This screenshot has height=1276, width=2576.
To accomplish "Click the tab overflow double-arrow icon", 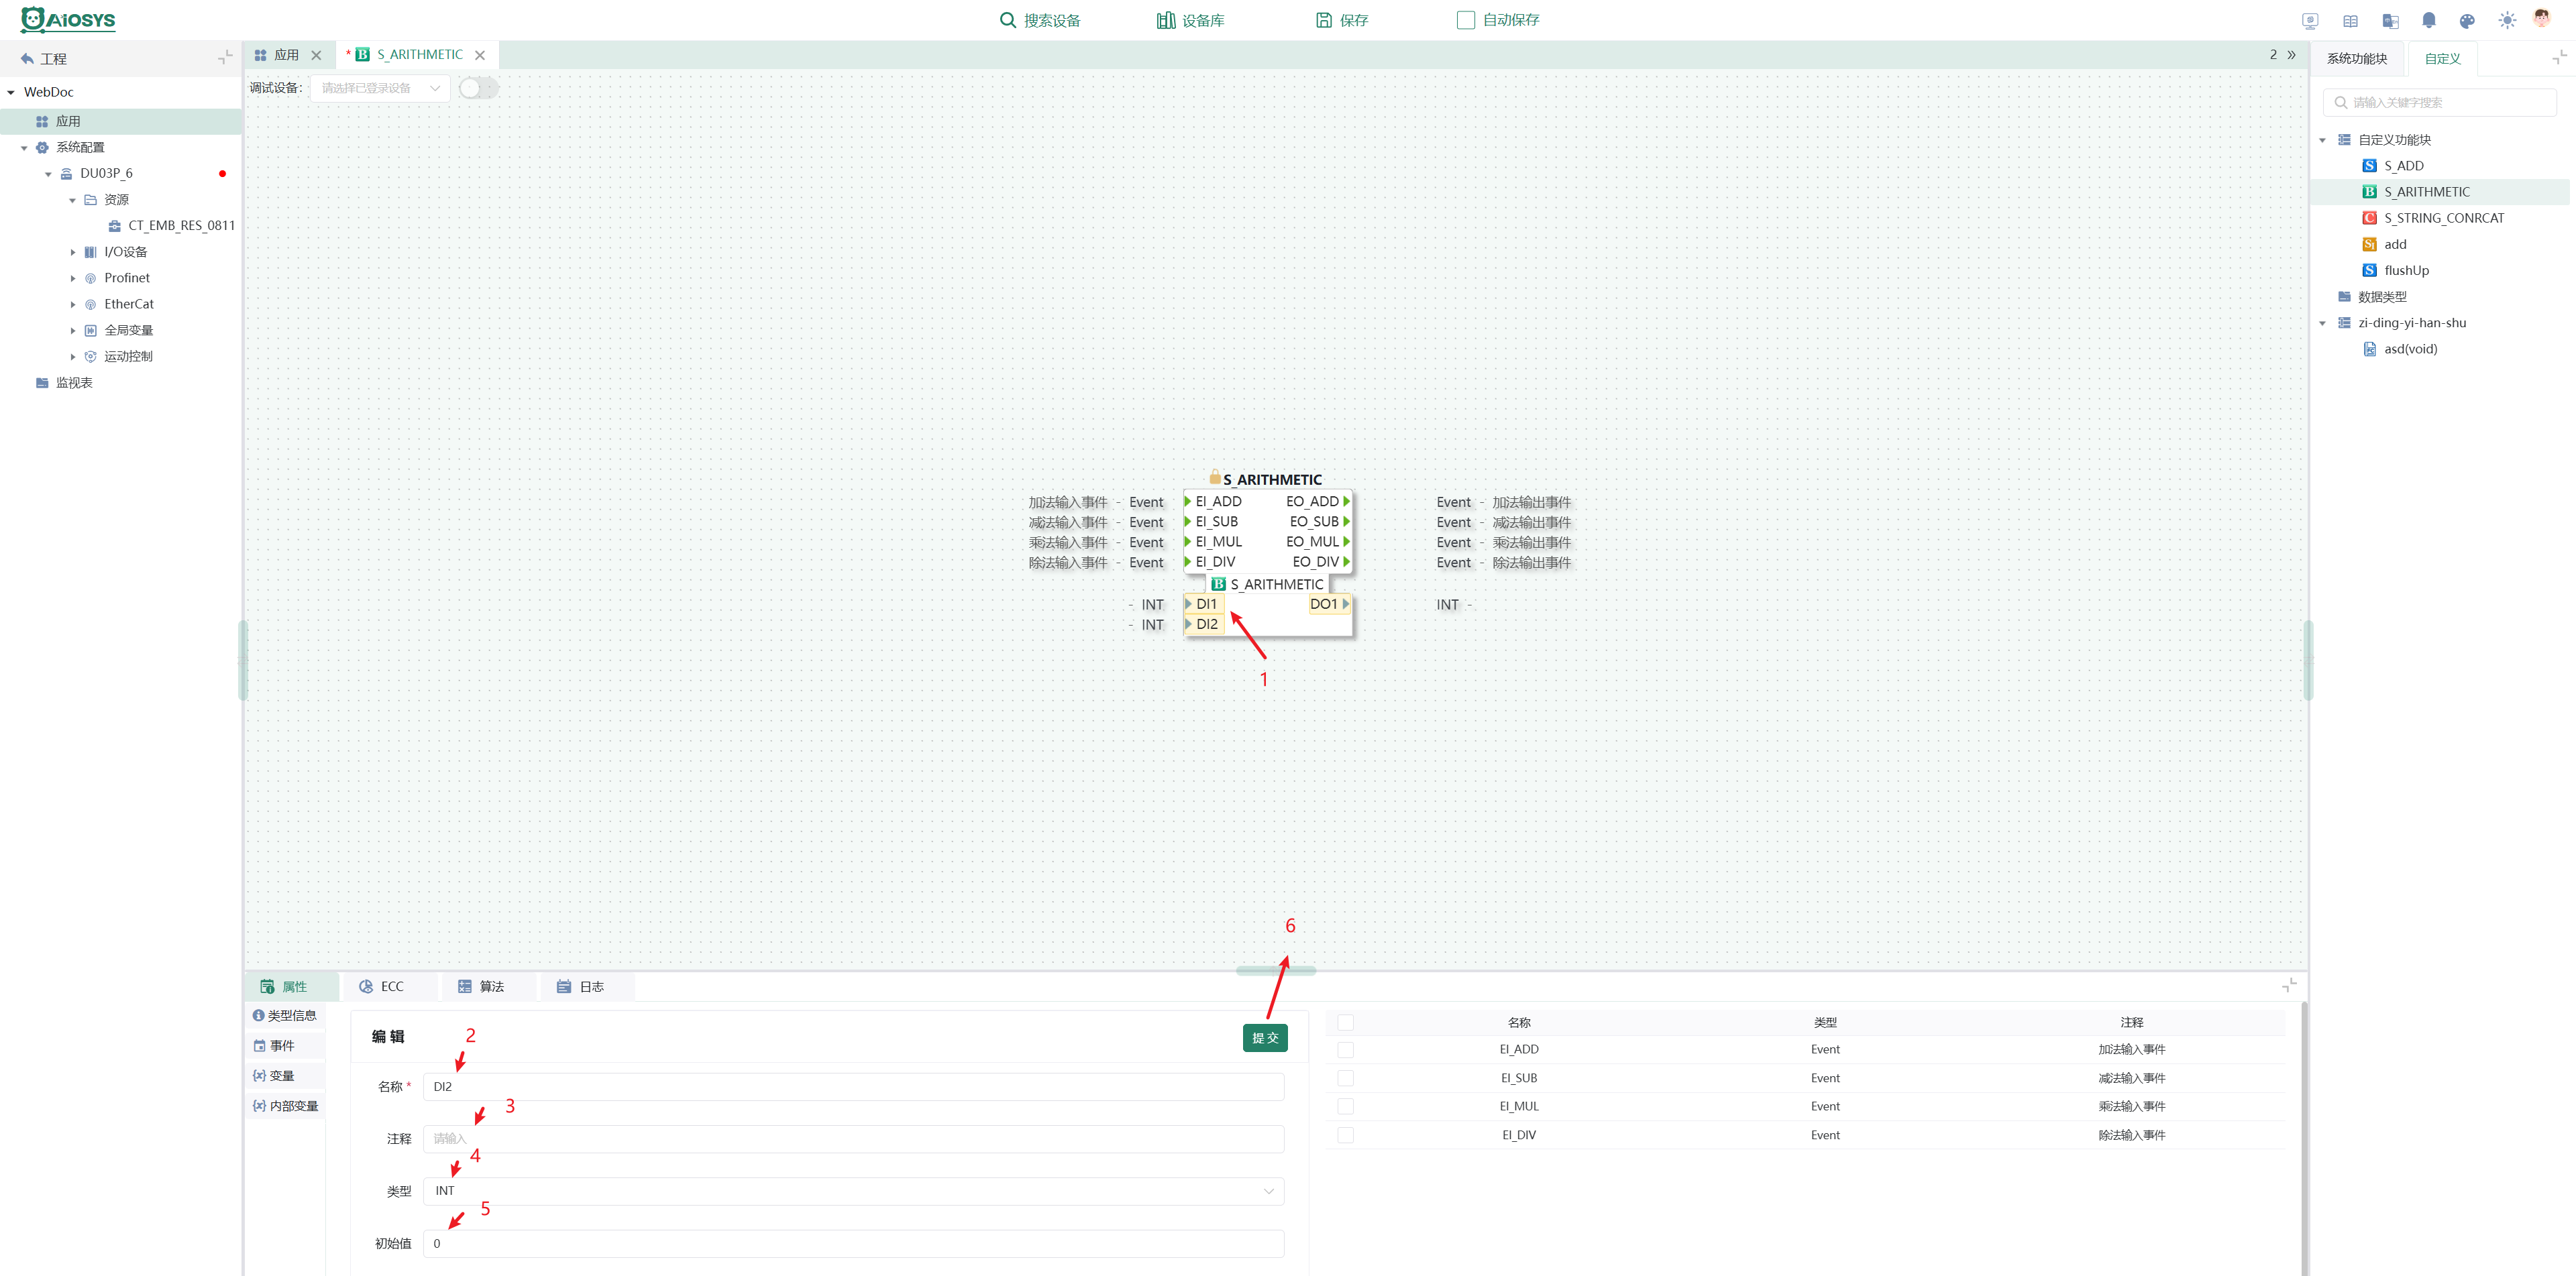I will [2291, 55].
